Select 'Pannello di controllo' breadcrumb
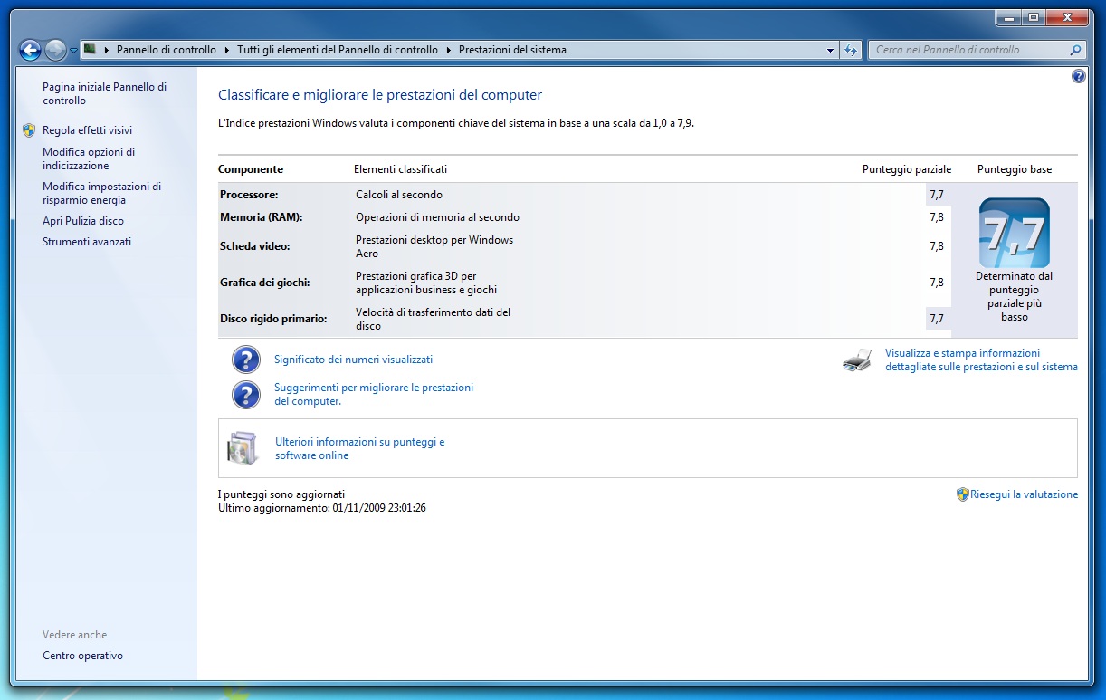The width and height of the screenshot is (1106, 700). pyautogui.click(x=167, y=50)
